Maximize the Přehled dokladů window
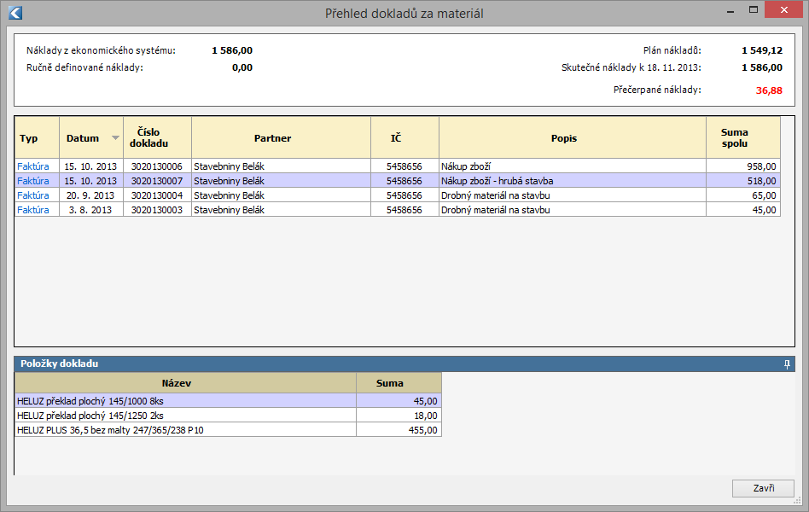This screenshot has height=512, width=809. 754,9
